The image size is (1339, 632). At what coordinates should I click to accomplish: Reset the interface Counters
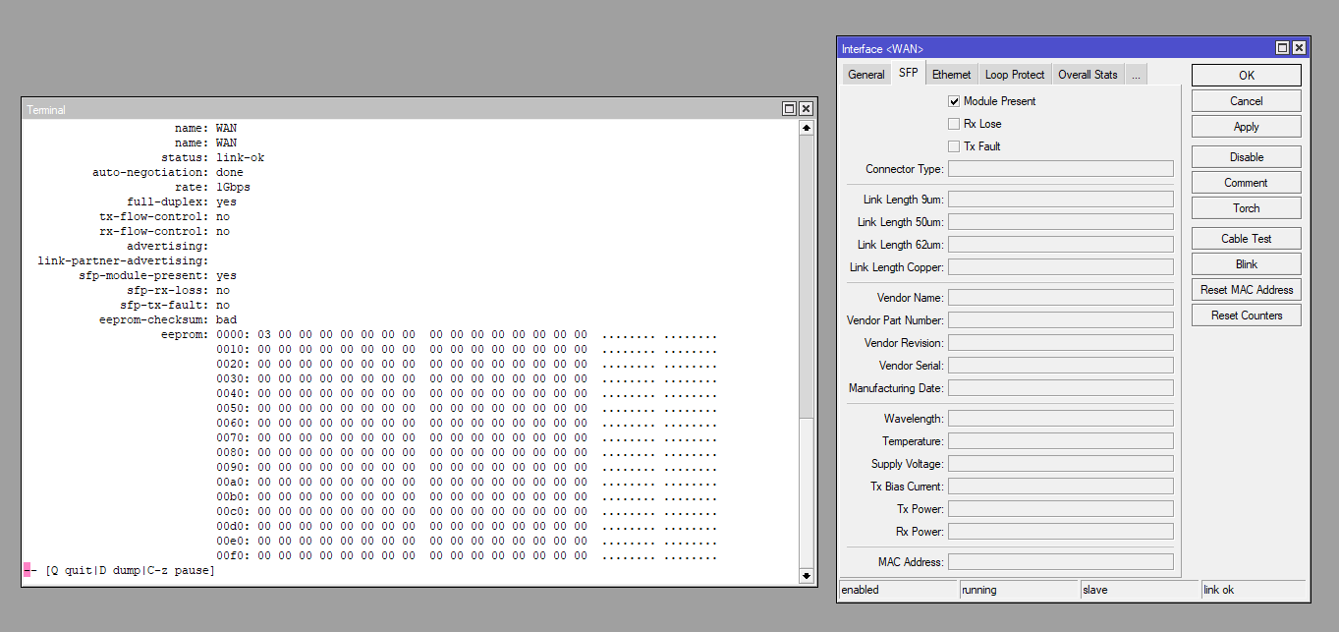pos(1245,314)
